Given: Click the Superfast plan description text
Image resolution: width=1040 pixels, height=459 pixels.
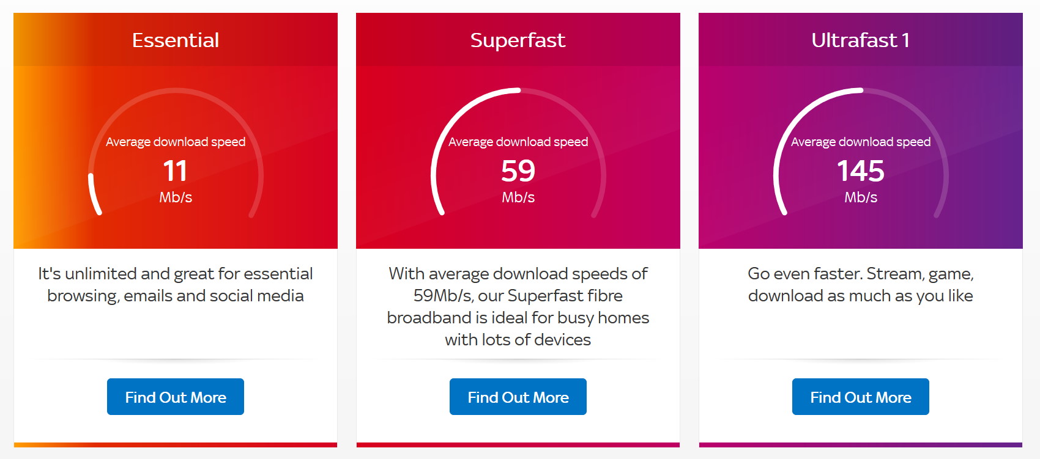Looking at the screenshot, I should point(518,306).
